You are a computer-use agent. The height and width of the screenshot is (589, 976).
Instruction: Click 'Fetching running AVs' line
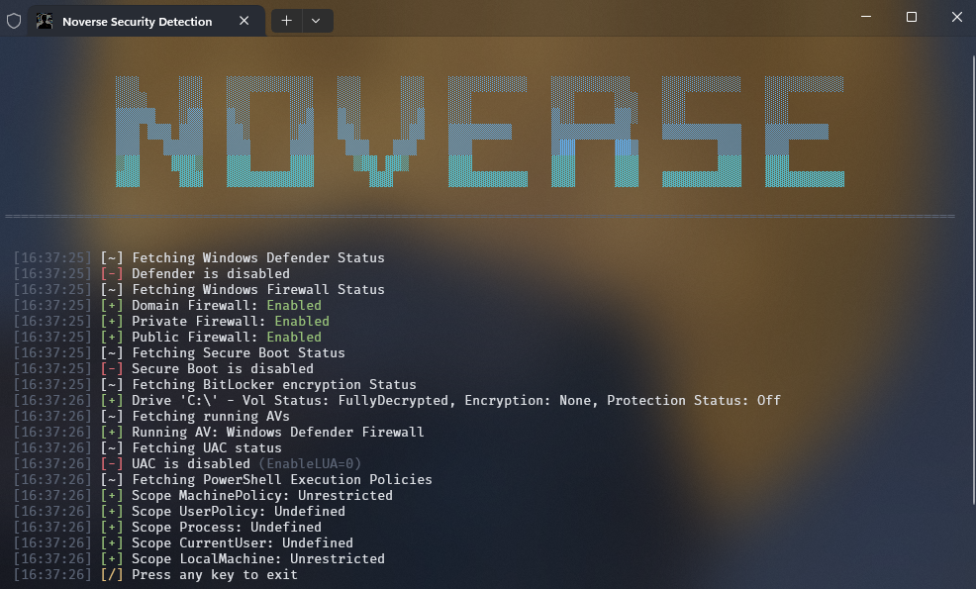pyautogui.click(x=151, y=417)
